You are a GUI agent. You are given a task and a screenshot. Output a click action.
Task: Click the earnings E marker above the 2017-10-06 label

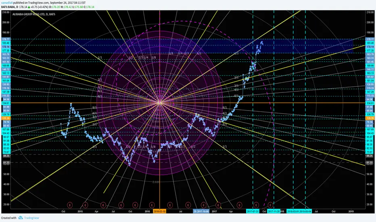coord(203,205)
